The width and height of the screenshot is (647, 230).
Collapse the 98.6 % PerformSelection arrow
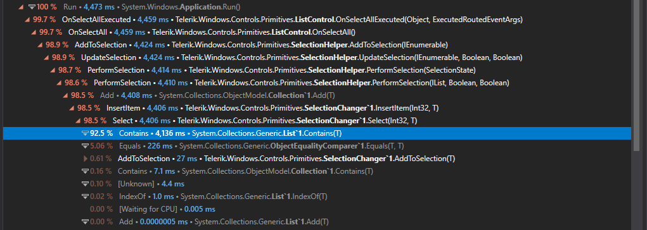click(58, 83)
